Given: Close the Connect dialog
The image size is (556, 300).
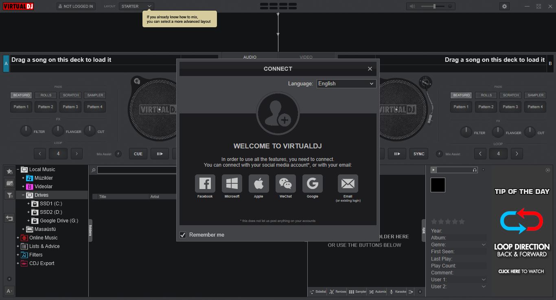Looking at the screenshot, I should click(x=370, y=69).
